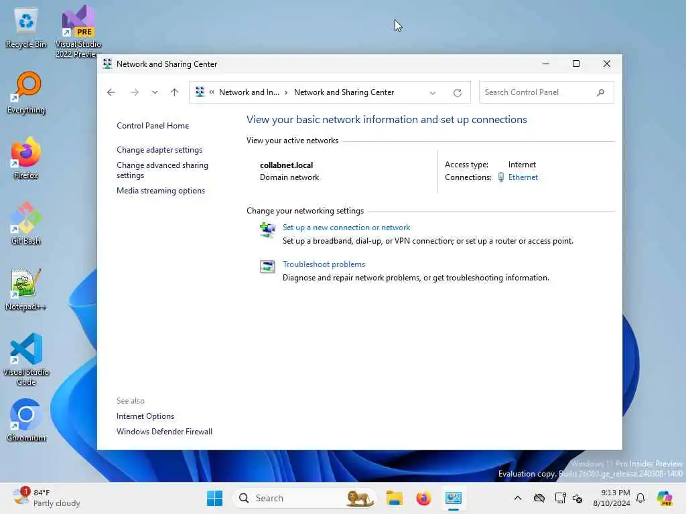Image resolution: width=686 pixels, height=514 pixels.
Task: Select 'Network and In...' breadcrumb
Action: coord(249,92)
